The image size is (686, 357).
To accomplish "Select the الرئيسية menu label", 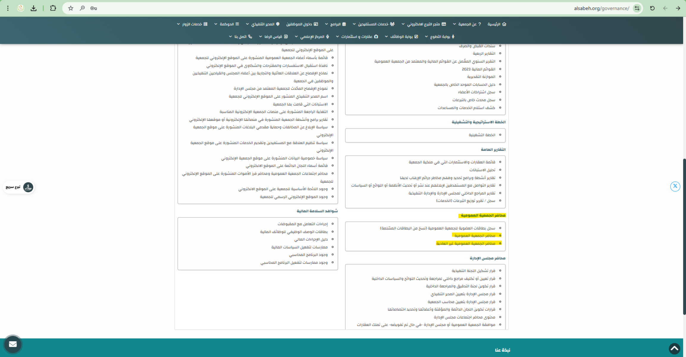I will (494, 24).
